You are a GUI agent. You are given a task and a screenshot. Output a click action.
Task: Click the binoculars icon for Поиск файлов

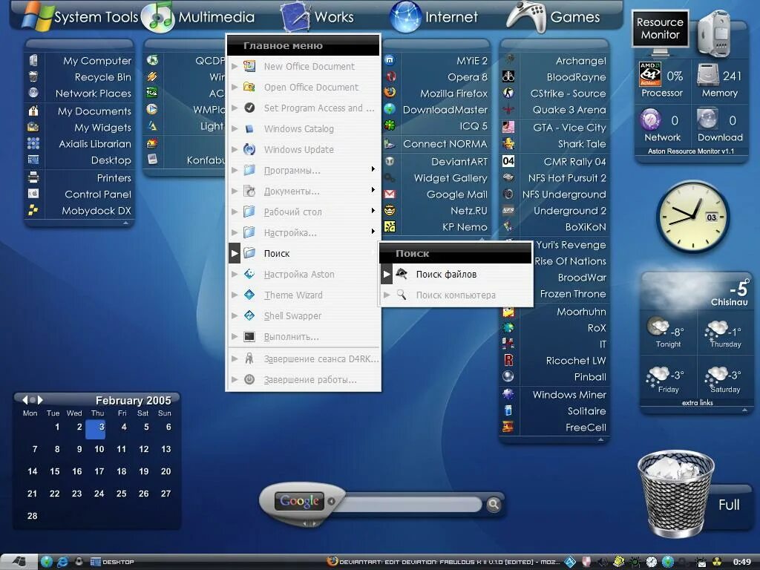click(x=402, y=274)
